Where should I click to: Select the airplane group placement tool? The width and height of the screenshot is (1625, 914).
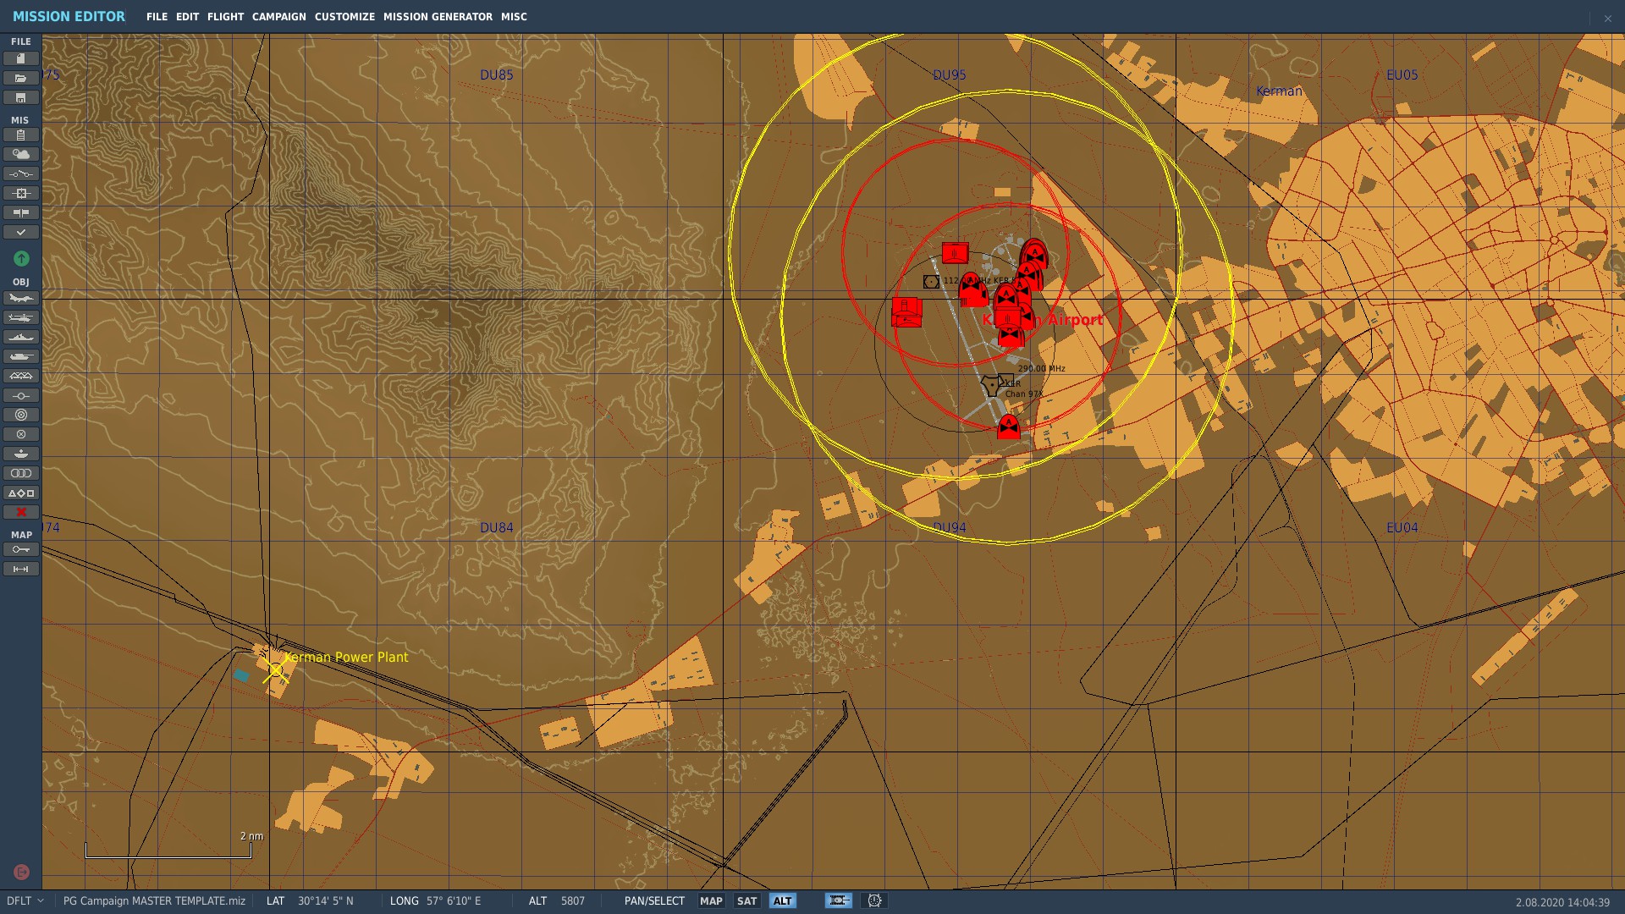21,299
